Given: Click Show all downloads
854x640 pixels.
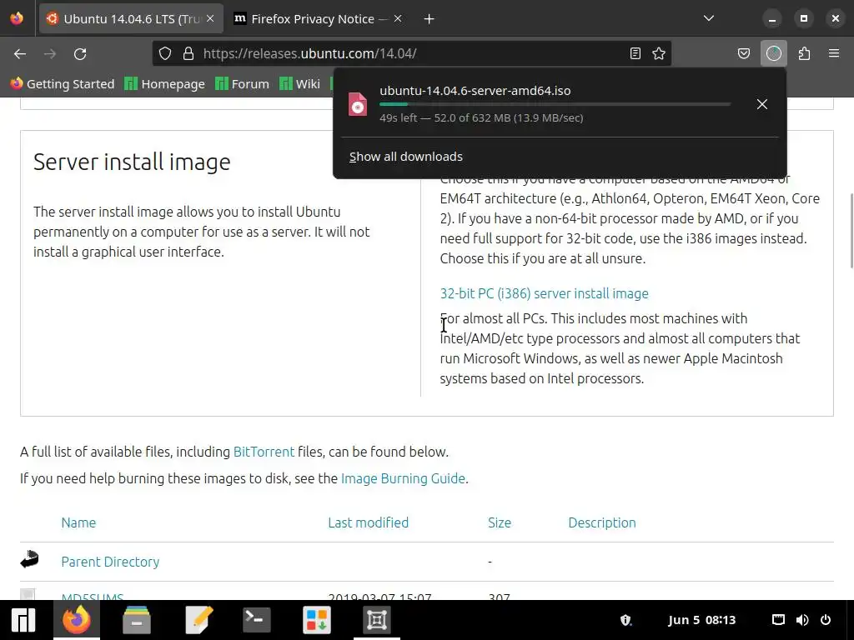Looking at the screenshot, I should pos(406,157).
